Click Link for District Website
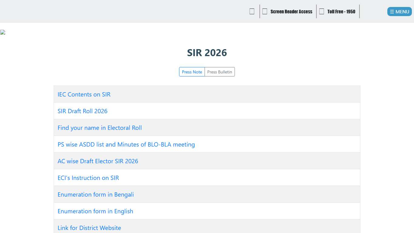This screenshot has width=414, height=233. (x=89, y=228)
